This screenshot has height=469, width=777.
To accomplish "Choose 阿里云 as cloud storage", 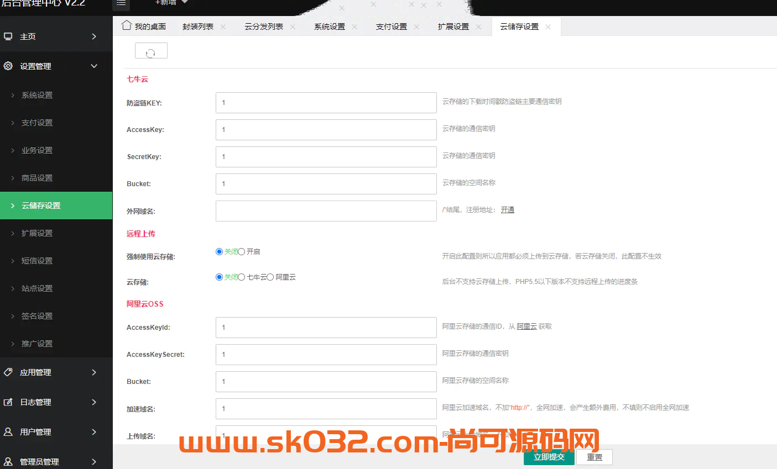I will click(x=270, y=277).
